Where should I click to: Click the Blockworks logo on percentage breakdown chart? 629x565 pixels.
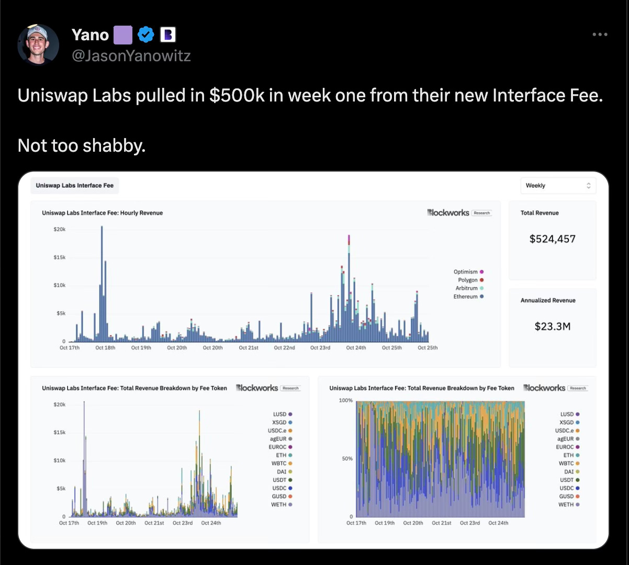(555, 388)
